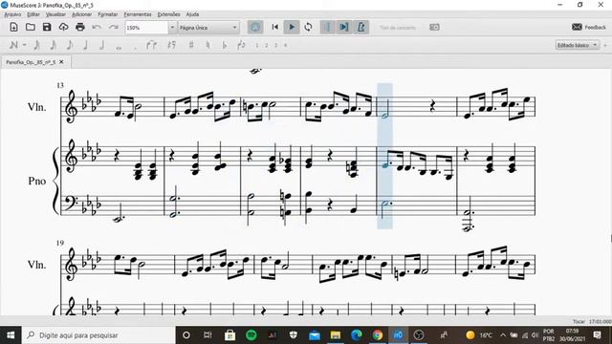This screenshot has width=612, height=344.
Task: Open Windows Start menu
Action: 11,335
